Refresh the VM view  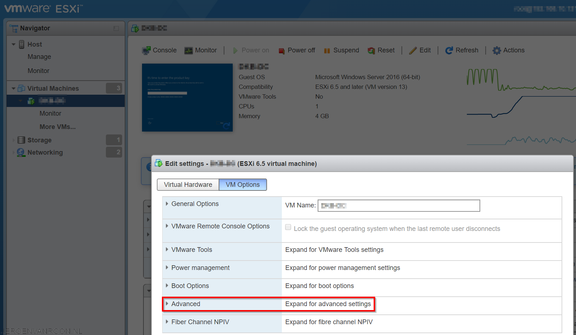click(x=462, y=50)
